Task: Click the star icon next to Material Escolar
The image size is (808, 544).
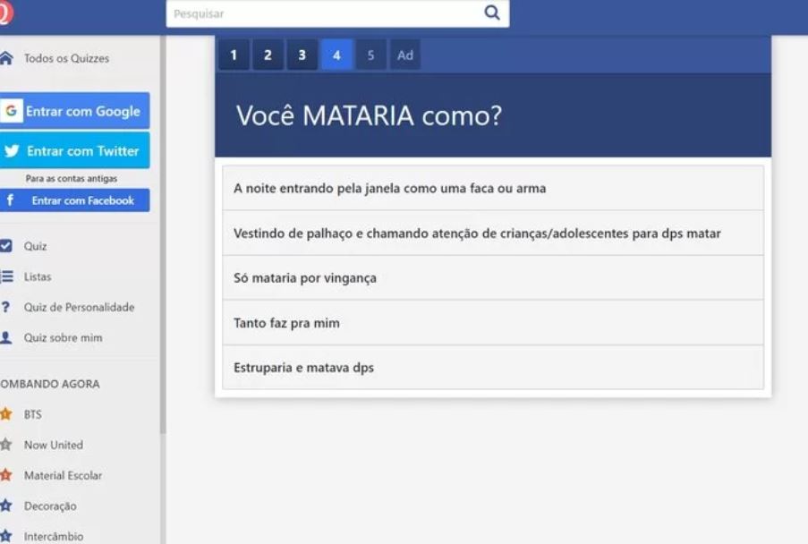Action: click(x=6, y=475)
